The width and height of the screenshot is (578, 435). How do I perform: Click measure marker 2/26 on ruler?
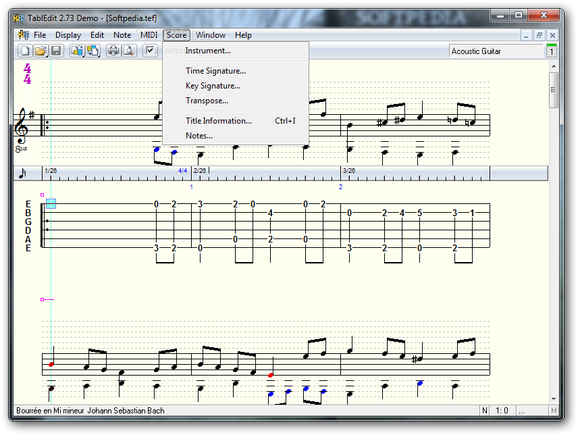pos(200,171)
